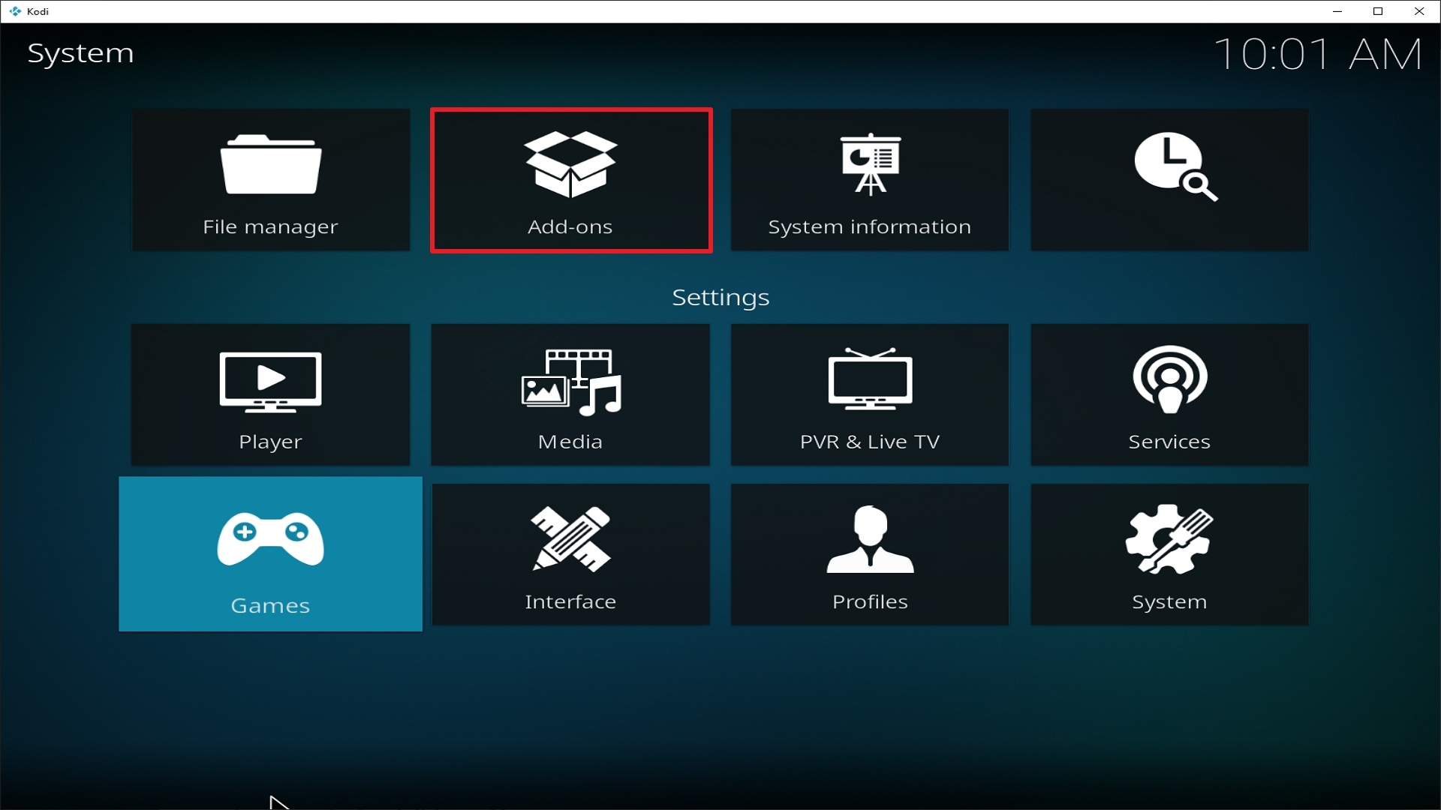Open Media settings pictures-and-music icon
The image size is (1441, 810).
click(x=571, y=382)
